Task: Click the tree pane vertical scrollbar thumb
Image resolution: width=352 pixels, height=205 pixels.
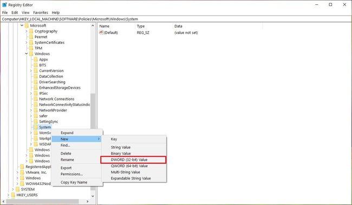Action: point(93,142)
